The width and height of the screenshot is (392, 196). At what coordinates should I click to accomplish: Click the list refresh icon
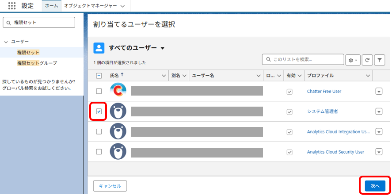[x=367, y=60]
